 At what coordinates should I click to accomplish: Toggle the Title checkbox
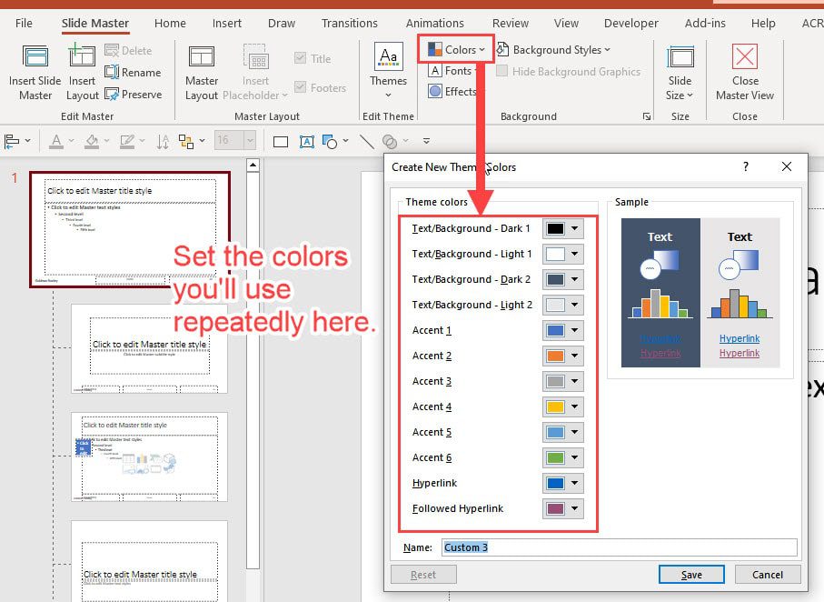click(x=300, y=58)
